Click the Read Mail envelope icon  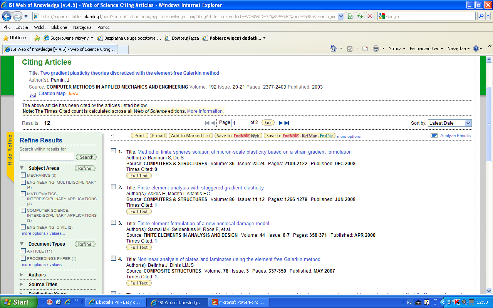(x=365, y=49)
